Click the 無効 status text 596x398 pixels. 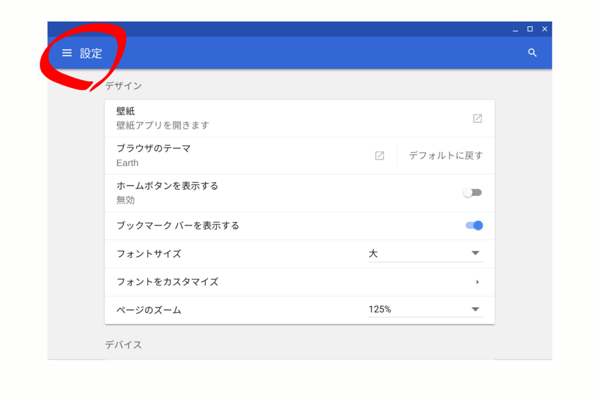click(126, 200)
